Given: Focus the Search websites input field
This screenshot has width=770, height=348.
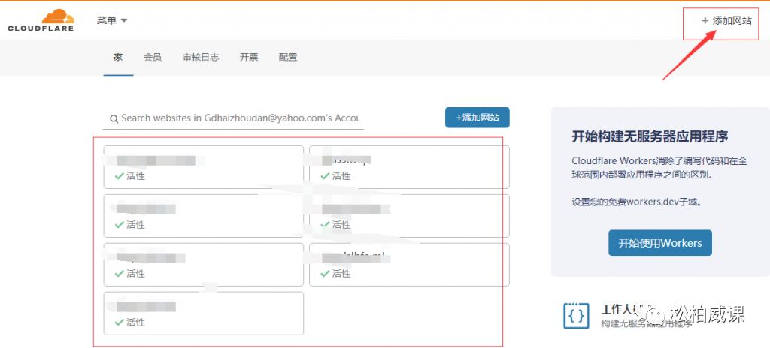Looking at the screenshot, I should [239, 118].
